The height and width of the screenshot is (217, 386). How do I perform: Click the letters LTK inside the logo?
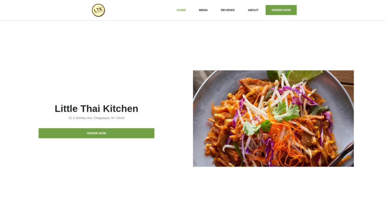pos(98,9)
